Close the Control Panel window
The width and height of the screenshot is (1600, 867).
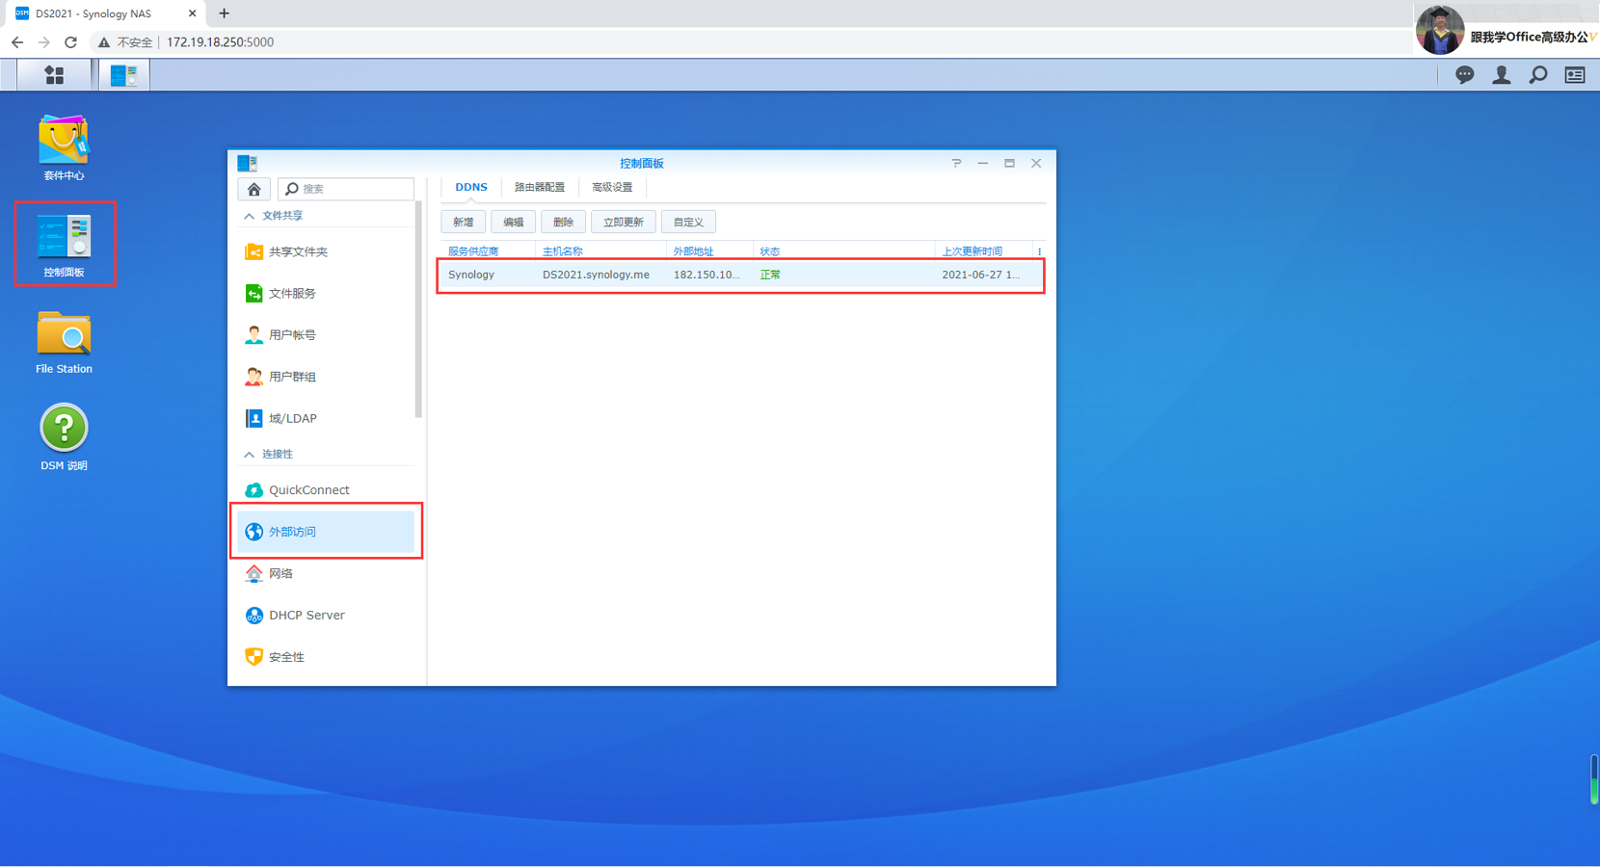tap(1036, 163)
